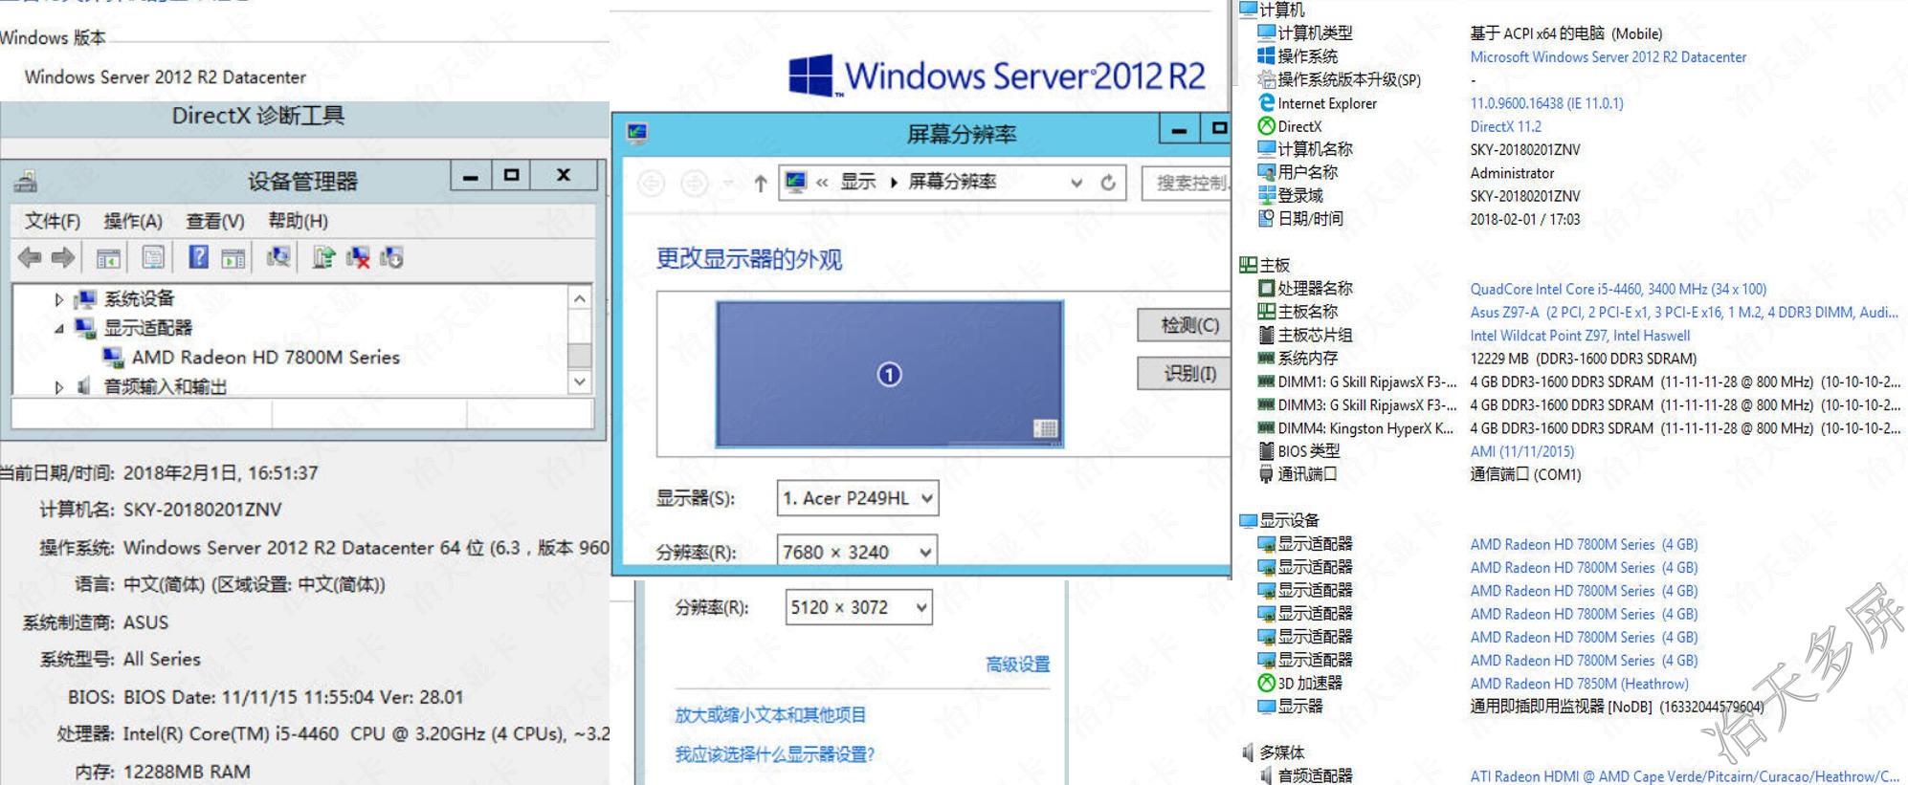Open the 高级设置 link
The width and height of the screenshot is (1908, 785).
coord(1018,664)
